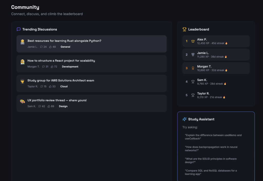Click the trophy icon beside Sam K.
This screenshot has width=263, height=181.
pos(193,82)
